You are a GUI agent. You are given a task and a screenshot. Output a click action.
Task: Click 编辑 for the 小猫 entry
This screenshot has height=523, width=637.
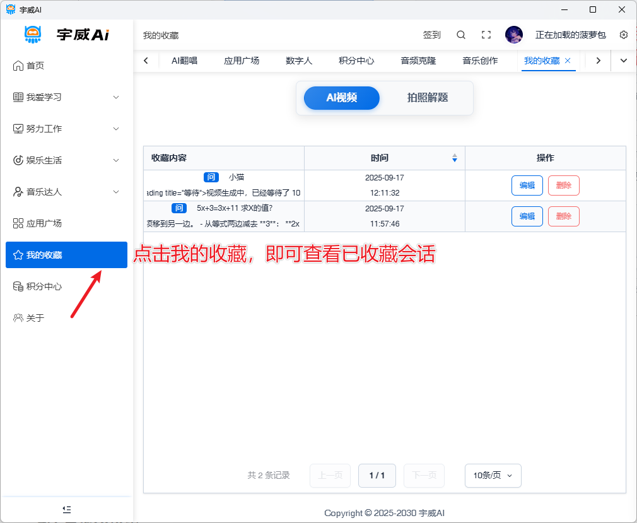(527, 185)
